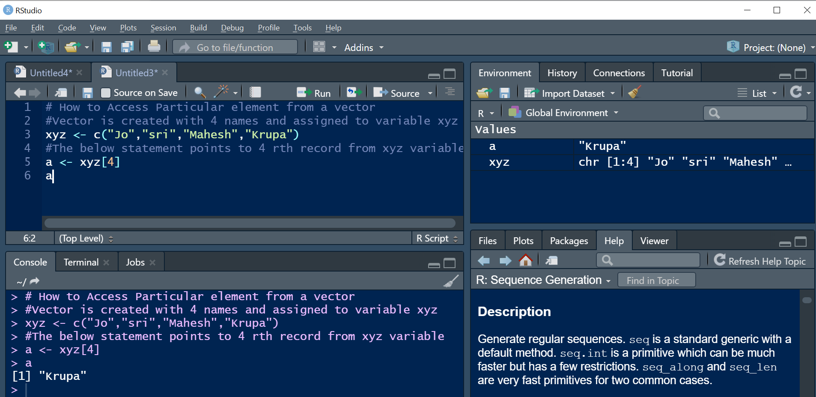The image size is (816, 397).
Task: Click the magic wand code tools icon
Action: 222,92
